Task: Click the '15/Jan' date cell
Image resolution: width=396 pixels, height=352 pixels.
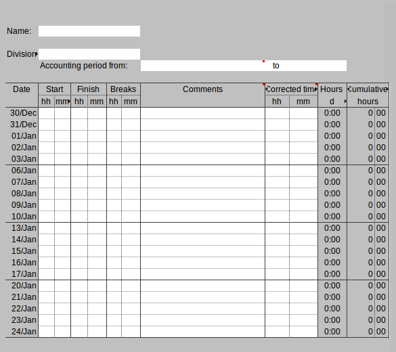Action: (22, 251)
